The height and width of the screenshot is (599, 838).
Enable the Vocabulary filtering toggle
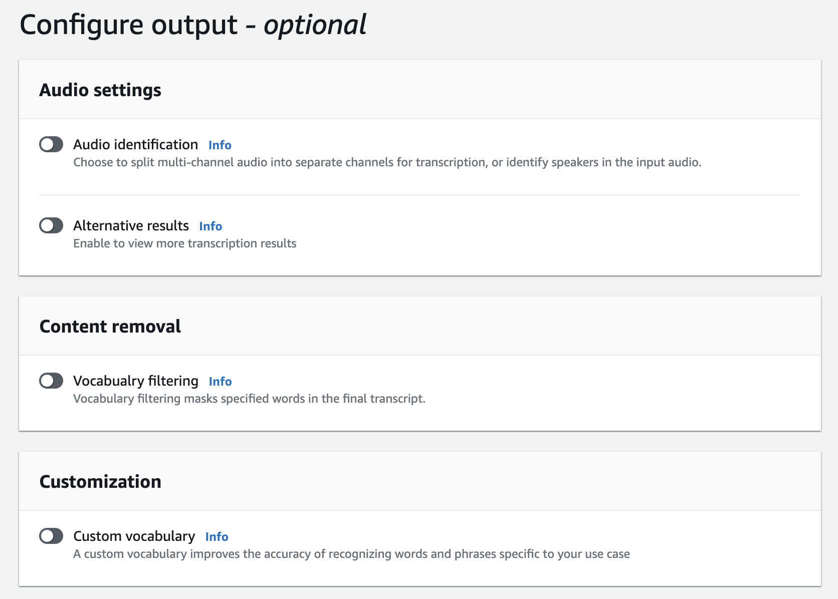(x=51, y=381)
